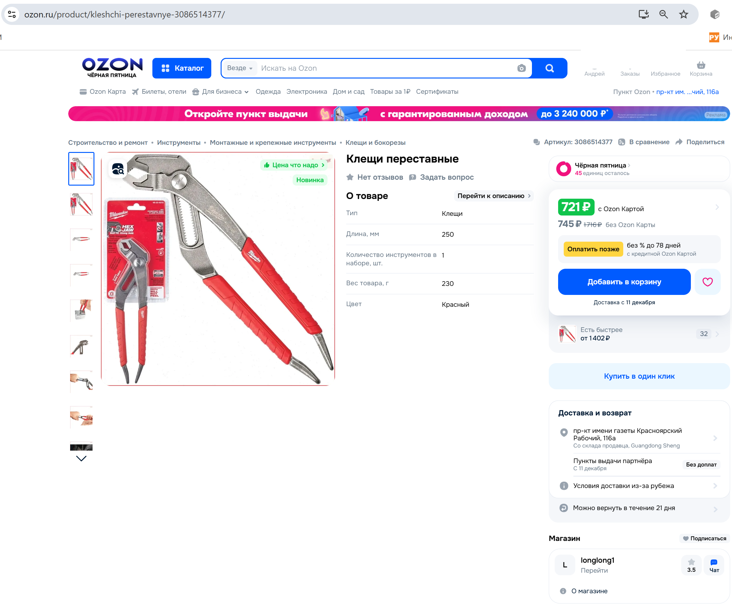Open the browser zoom magnifier icon

click(x=663, y=14)
